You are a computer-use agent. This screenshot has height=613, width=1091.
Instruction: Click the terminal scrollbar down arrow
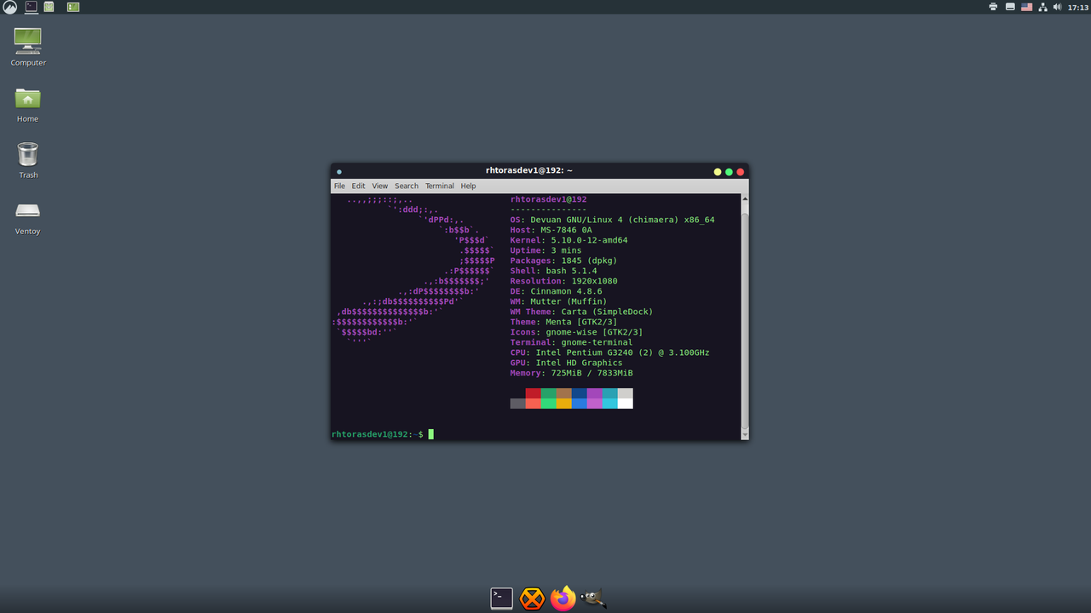(745, 434)
